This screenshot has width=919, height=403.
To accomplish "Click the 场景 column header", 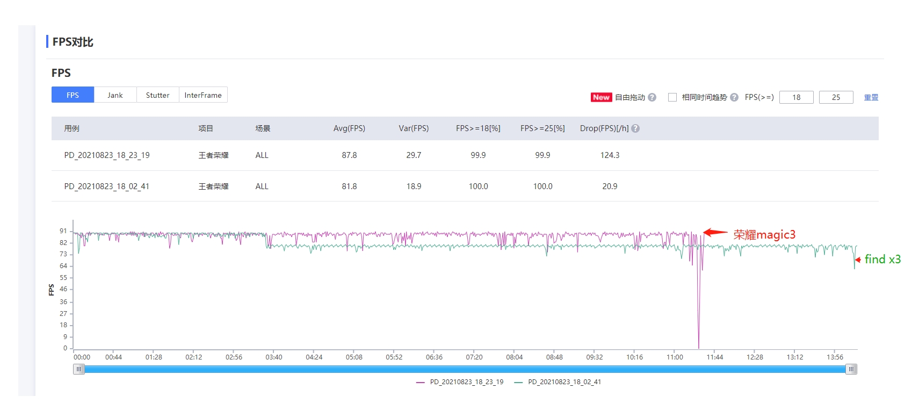I will tap(263, 128).
